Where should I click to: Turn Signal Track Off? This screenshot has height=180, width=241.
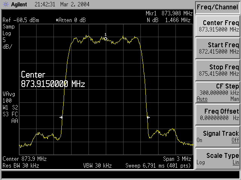point(235,140)
